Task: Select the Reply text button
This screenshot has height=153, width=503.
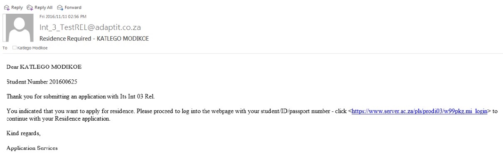Action: pyautogui.click(x=16, y=7)
